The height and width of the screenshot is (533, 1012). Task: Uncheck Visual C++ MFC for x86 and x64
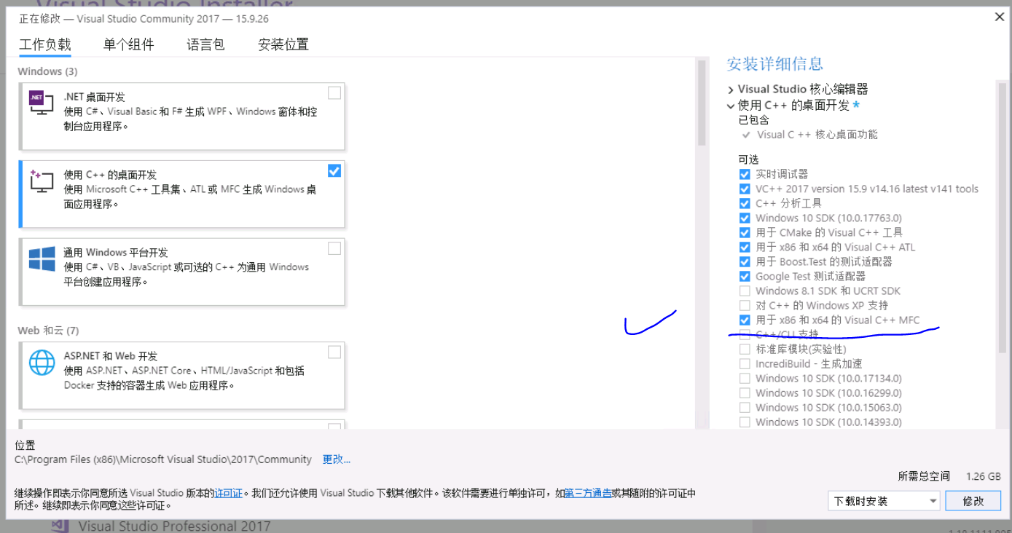pyautogui.click(x=745, y=320)
